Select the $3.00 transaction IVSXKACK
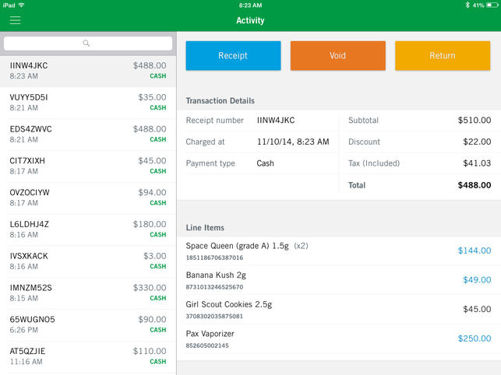This screenshot has width=501, height=375. coord(88,261)
